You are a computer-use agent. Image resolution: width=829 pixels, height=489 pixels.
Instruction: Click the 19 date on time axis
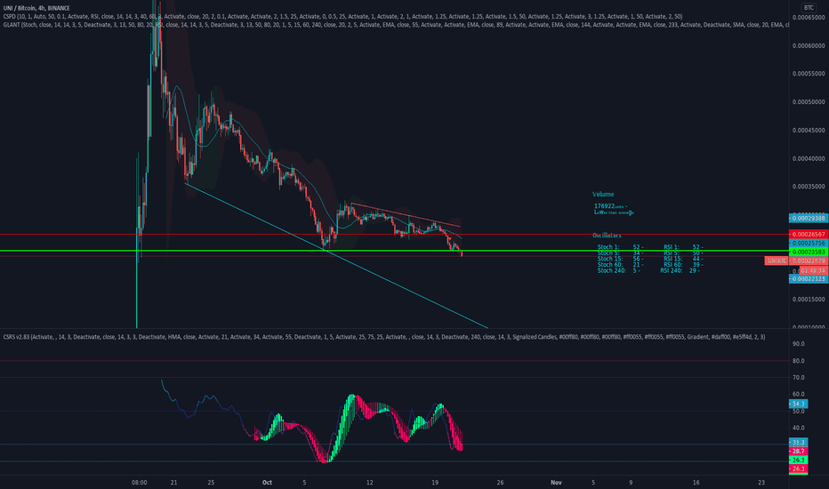[x=435, y=482]
